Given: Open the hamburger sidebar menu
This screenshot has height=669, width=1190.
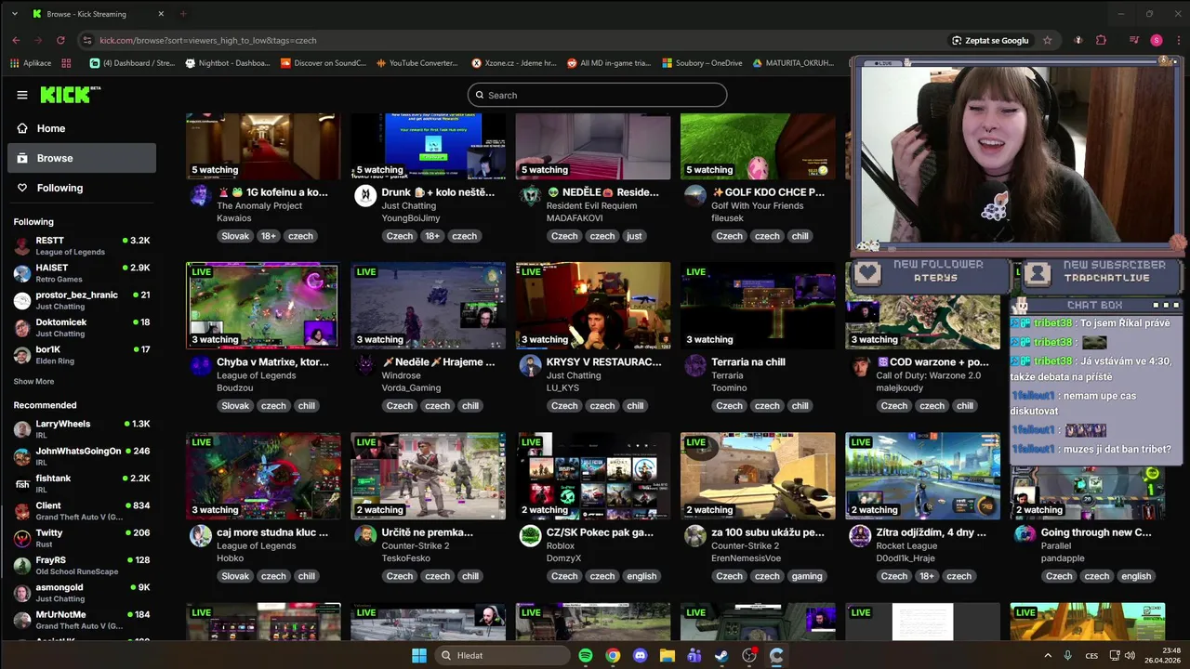Looking at the screenshot, I should tap(22, 95).
